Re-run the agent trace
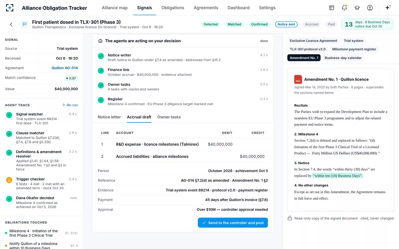399x249 pixels. coord(70,105)
